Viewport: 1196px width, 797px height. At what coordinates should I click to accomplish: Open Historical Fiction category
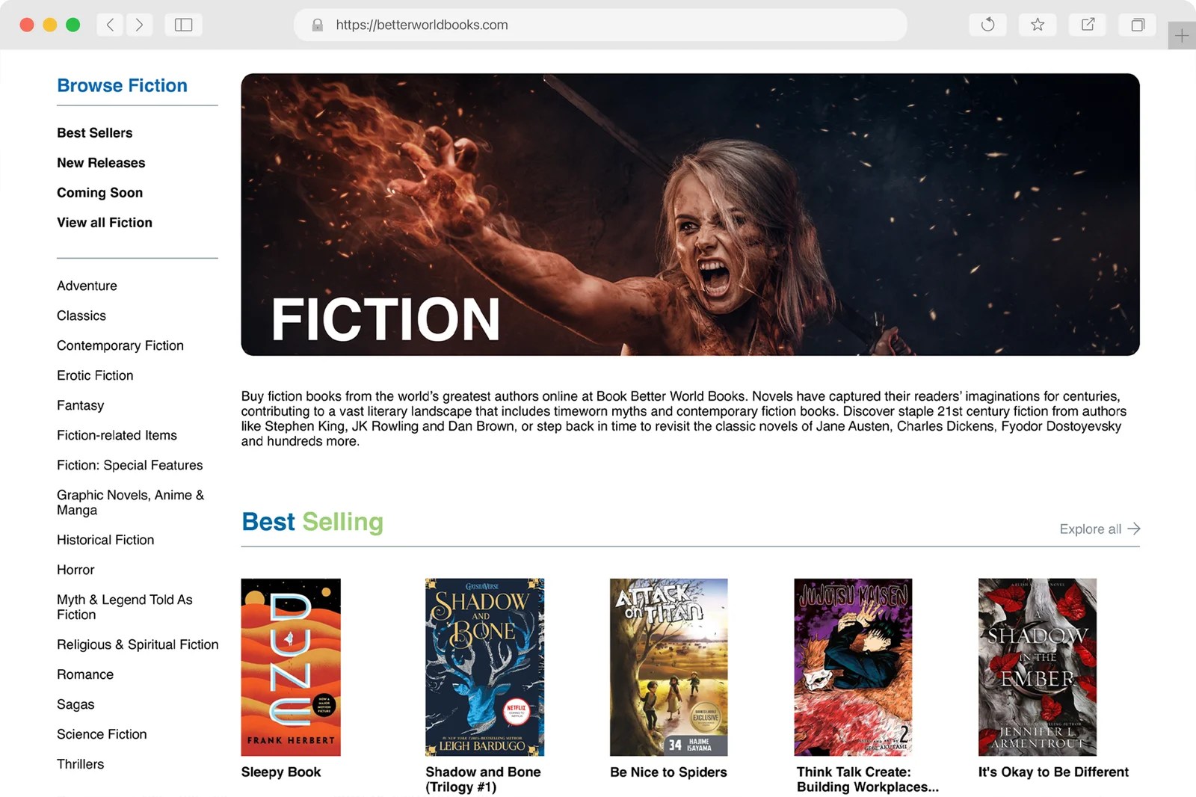[105, 540]
